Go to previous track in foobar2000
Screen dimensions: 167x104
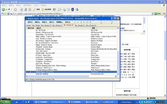pos(84,22)
